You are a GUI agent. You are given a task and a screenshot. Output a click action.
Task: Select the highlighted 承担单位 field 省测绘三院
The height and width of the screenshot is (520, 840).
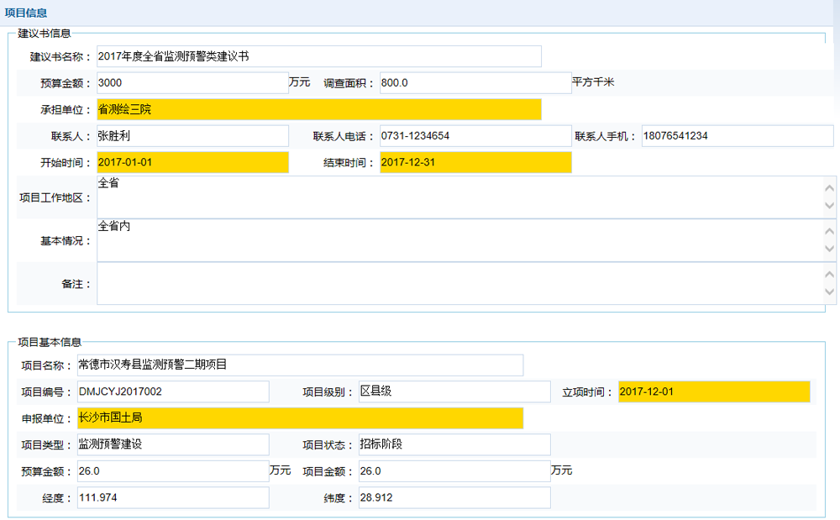[319, 109]
